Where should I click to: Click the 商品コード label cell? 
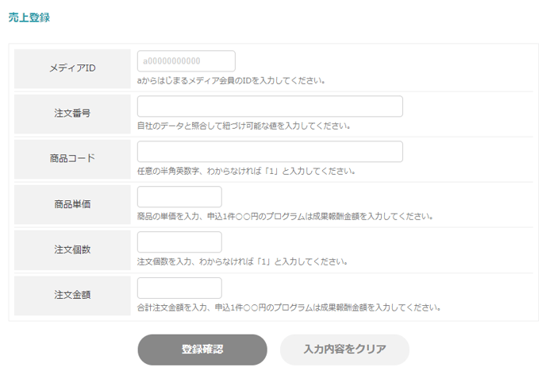[72, 159]
